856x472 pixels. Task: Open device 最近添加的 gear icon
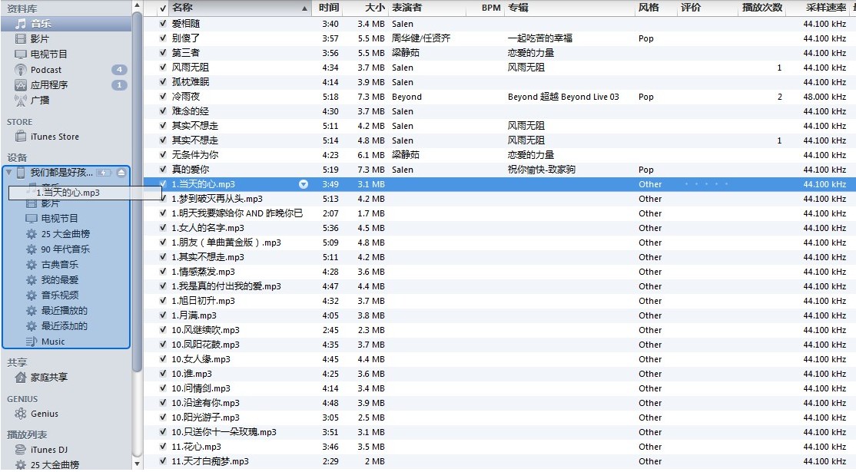(x=32, y=326)
